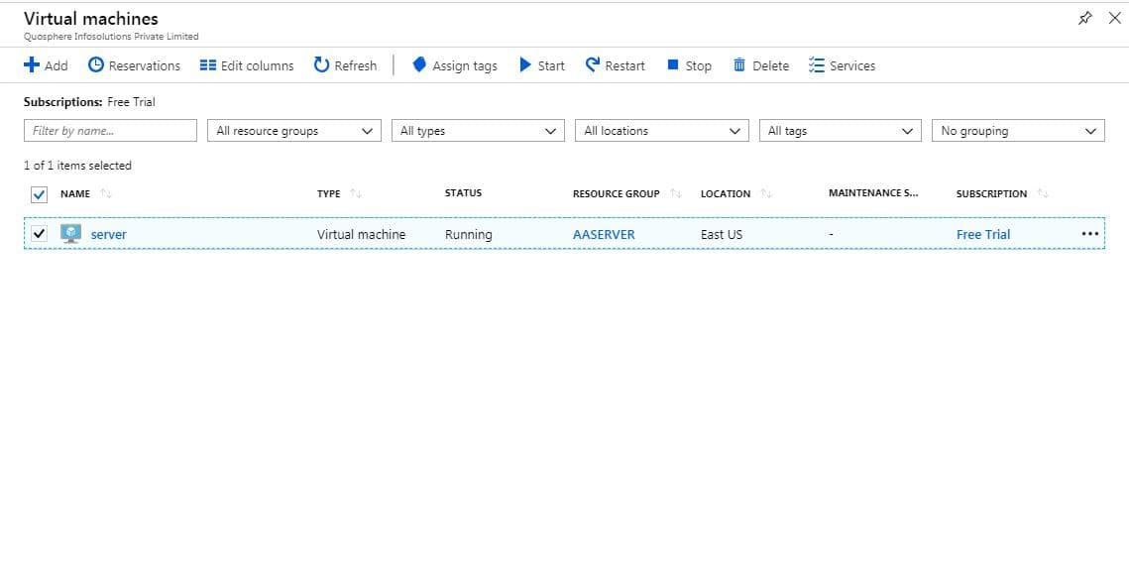Viewport: 1129px width, 585px height.
Task: Open Reservations clock icon
Action: coord(96,65)
